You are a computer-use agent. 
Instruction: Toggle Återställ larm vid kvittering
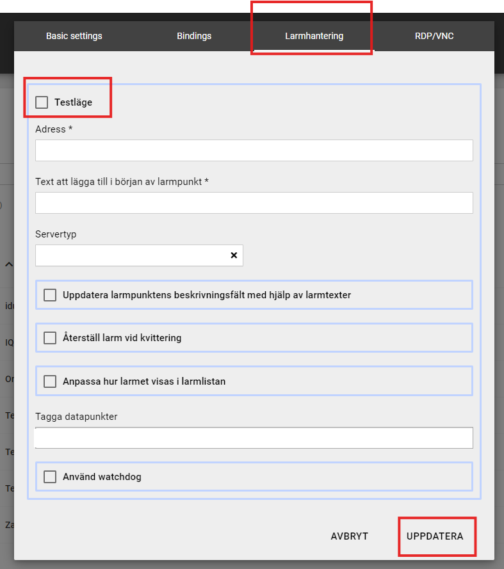[x=50, y=338]
